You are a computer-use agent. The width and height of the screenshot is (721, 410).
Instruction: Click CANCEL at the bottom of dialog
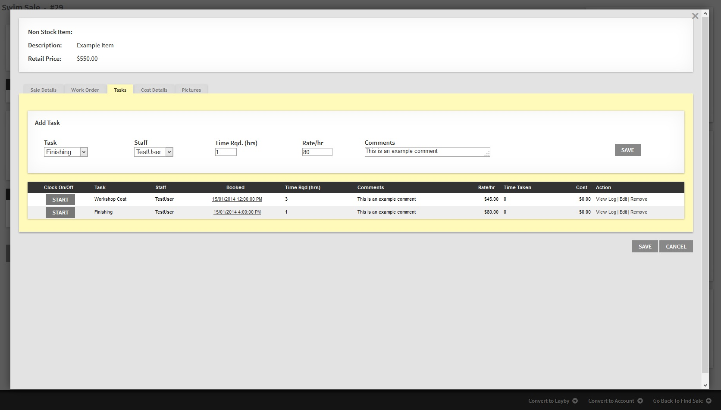pyautogui.click(x=676, y=246)
